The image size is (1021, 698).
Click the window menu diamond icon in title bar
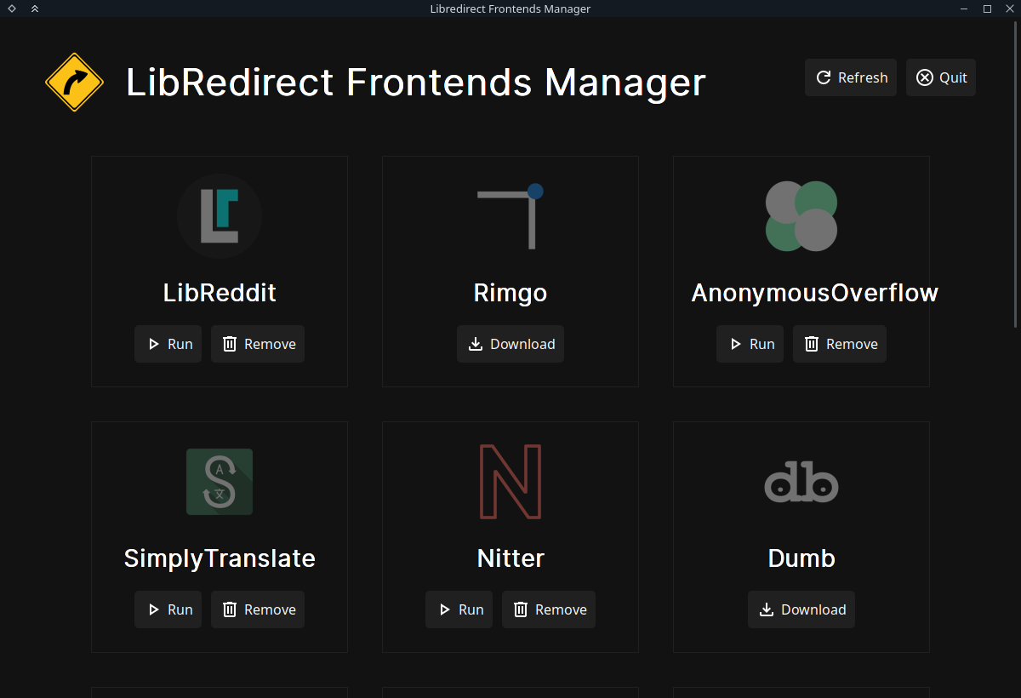pos(12,9)
